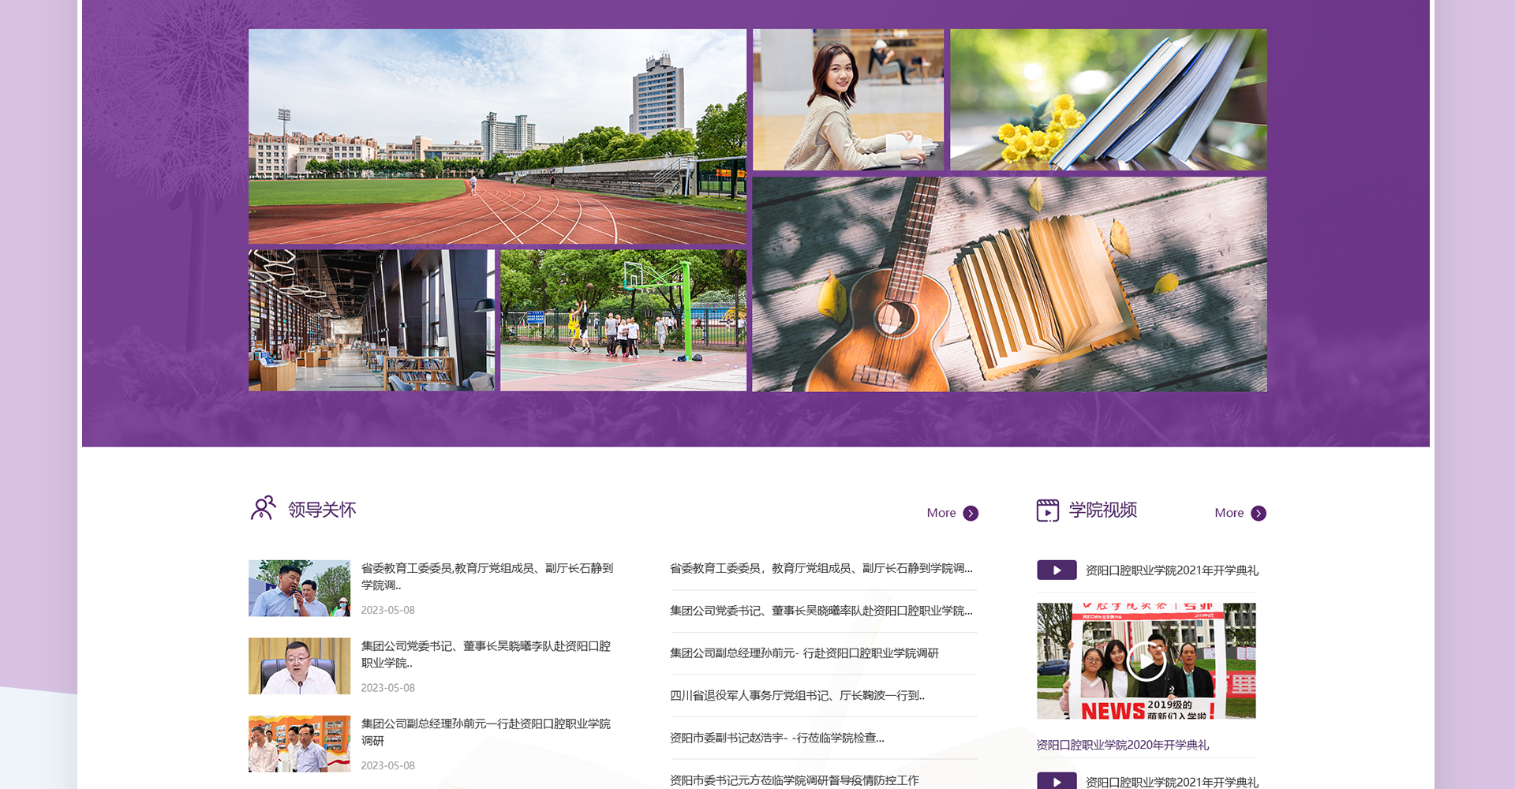Open 资阳市委副书记赵浩宇 news link
Image resolution: width=1515 pixels, height=789 pixels.
776,738
